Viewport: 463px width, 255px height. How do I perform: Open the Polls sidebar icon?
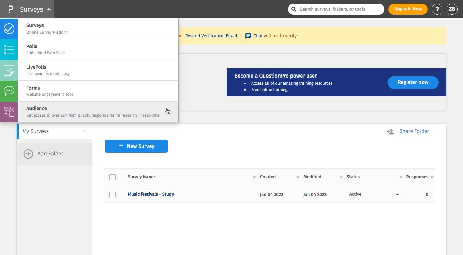click(x=9, y=49)
